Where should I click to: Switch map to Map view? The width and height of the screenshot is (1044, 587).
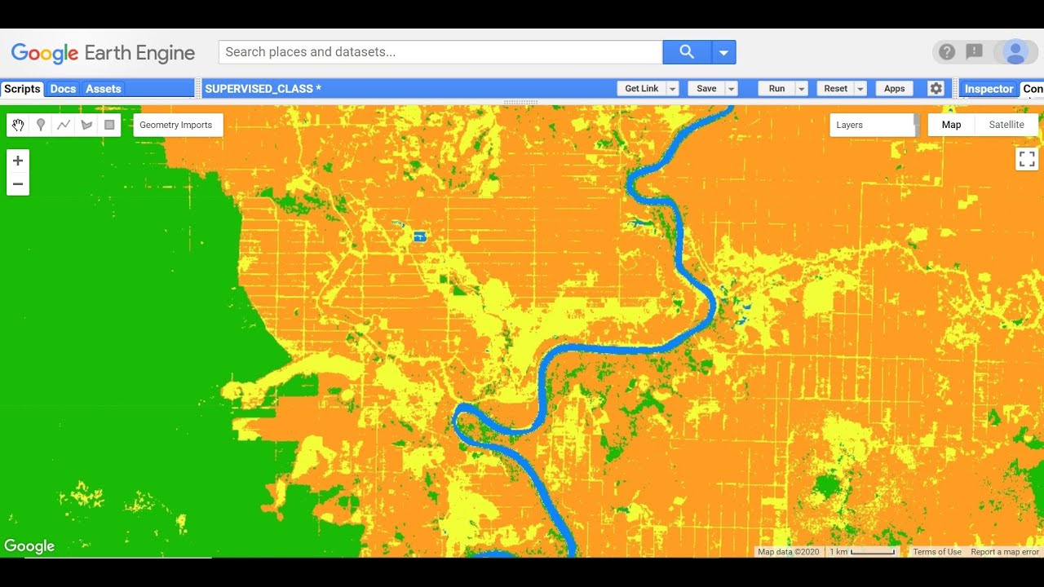(951, 125)
